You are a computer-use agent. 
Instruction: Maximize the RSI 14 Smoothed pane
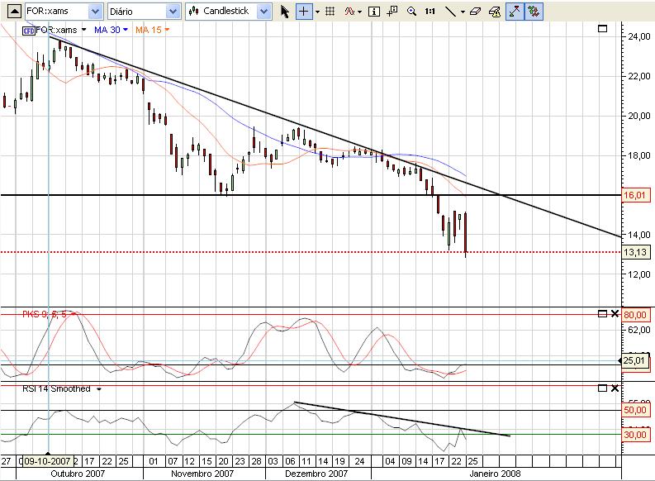602,388
